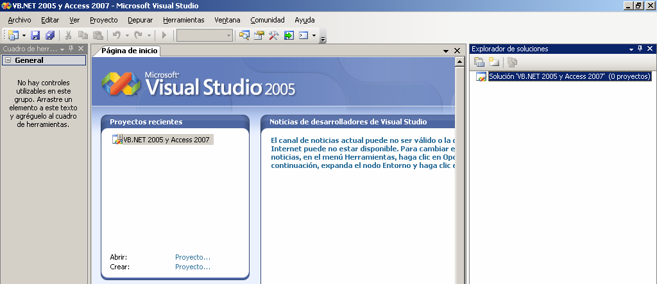Click the Crear Proyecto... link
This screenshot has width=657, height=284.
(x=192, y=267)
